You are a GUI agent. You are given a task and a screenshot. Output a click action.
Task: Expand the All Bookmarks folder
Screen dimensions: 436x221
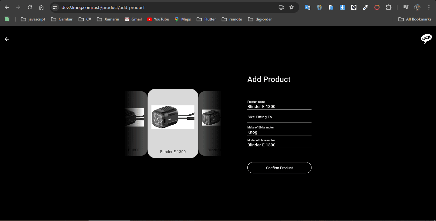click(x=415, y=19)
